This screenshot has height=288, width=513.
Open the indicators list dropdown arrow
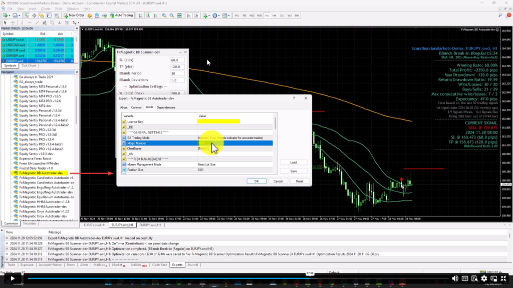209,15
